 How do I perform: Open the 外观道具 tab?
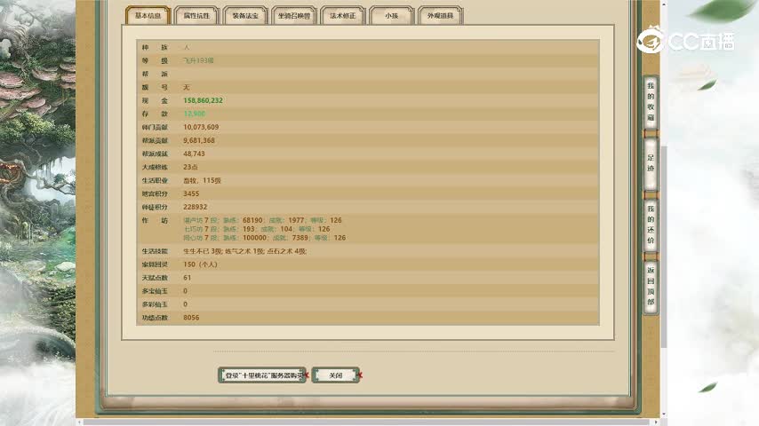440,16
